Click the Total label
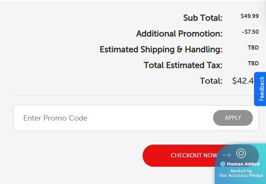 211,81
